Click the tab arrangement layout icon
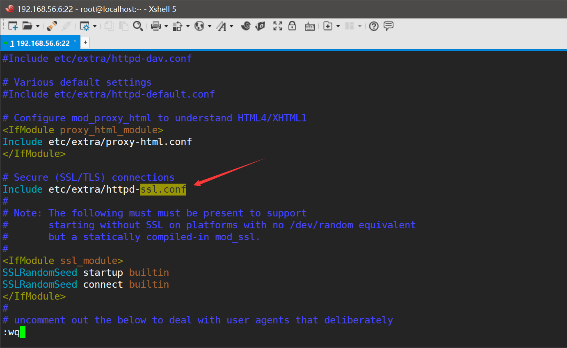567x348 pixels. pyautogui.click(x=350, y=26)
